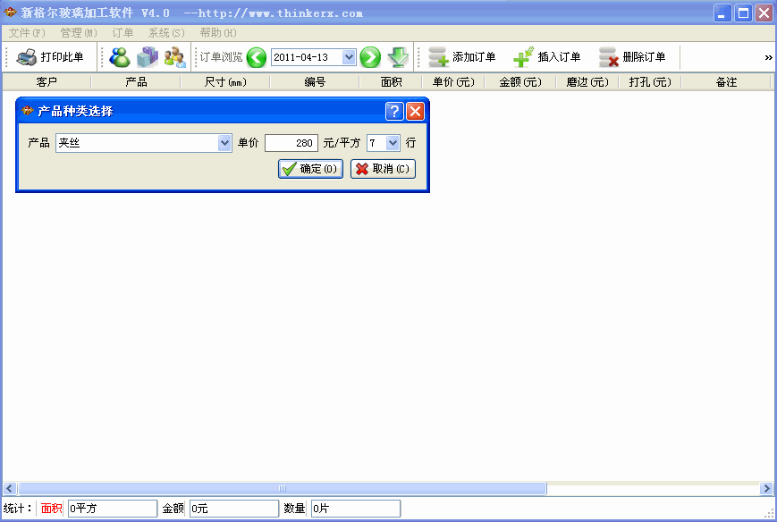Click the 磨边(元) column header
Viewport: 777px width, 522px height.
(587, 82)
